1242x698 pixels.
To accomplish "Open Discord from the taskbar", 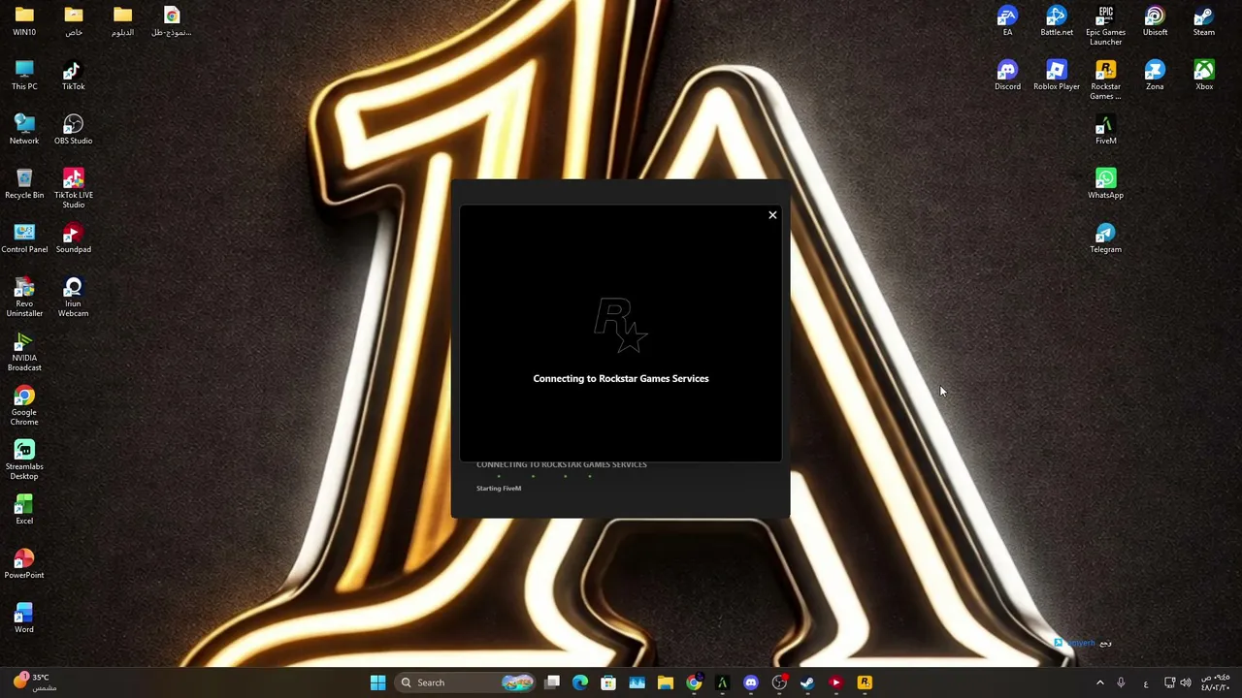I will (751, 682).
